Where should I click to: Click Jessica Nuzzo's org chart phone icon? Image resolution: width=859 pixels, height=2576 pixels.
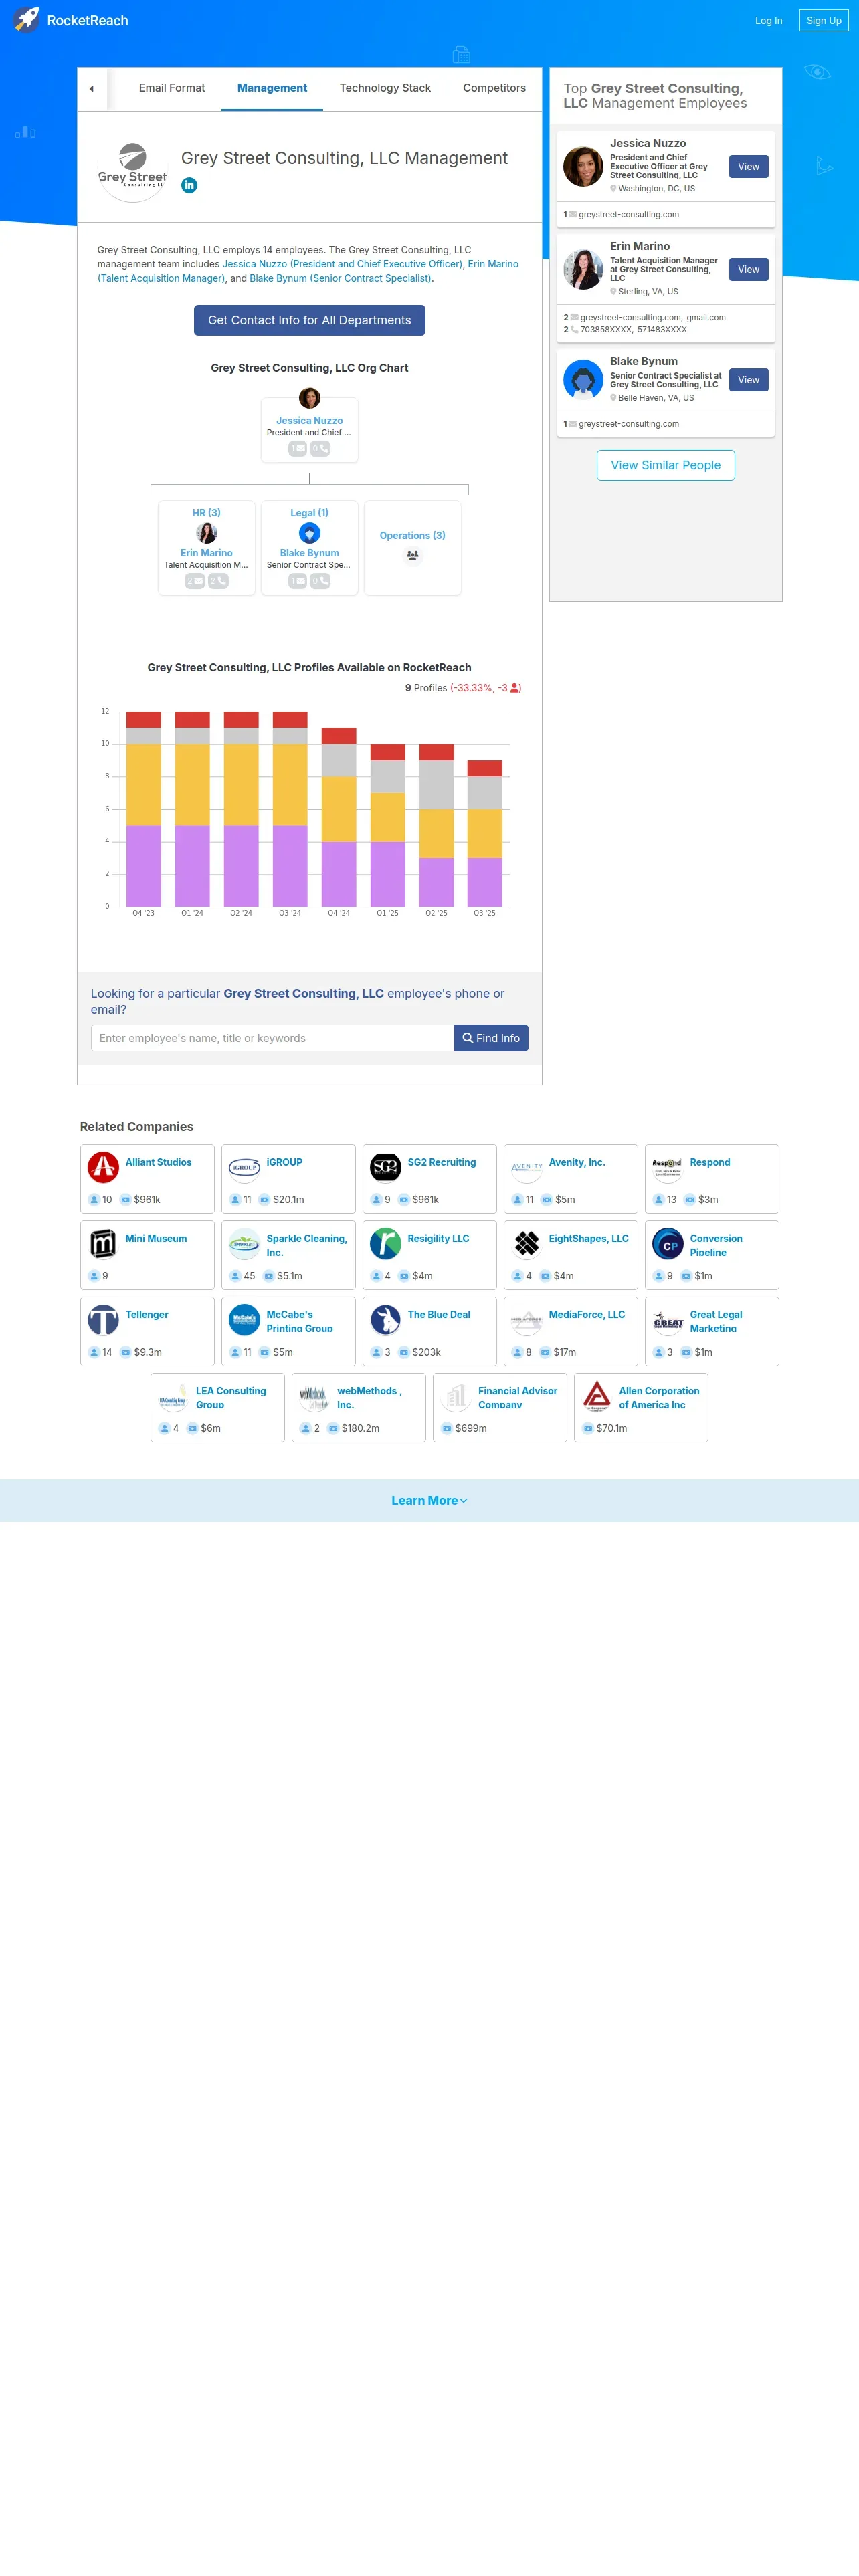pyautogui.click(x=320, y=449)
